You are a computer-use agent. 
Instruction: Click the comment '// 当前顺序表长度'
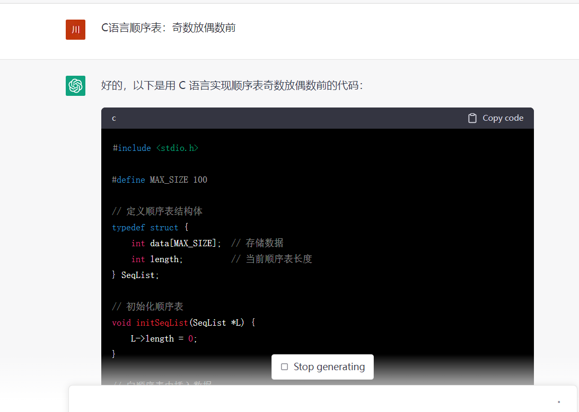(272, 259)
